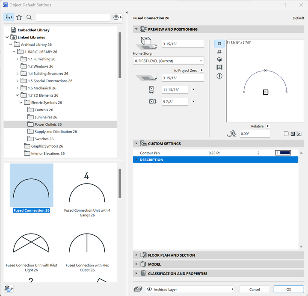The image size is (308, 296).
Task: Open the arrow next to 5 7/8" field
Action: (193, 101)
